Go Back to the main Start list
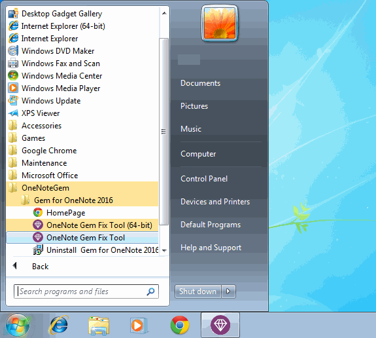The width and height of the screenshot is (376, 338). pos(40,267)
